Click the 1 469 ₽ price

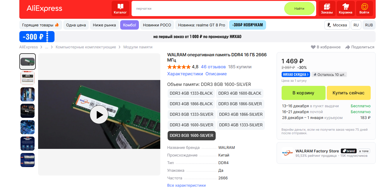(292, 61)
